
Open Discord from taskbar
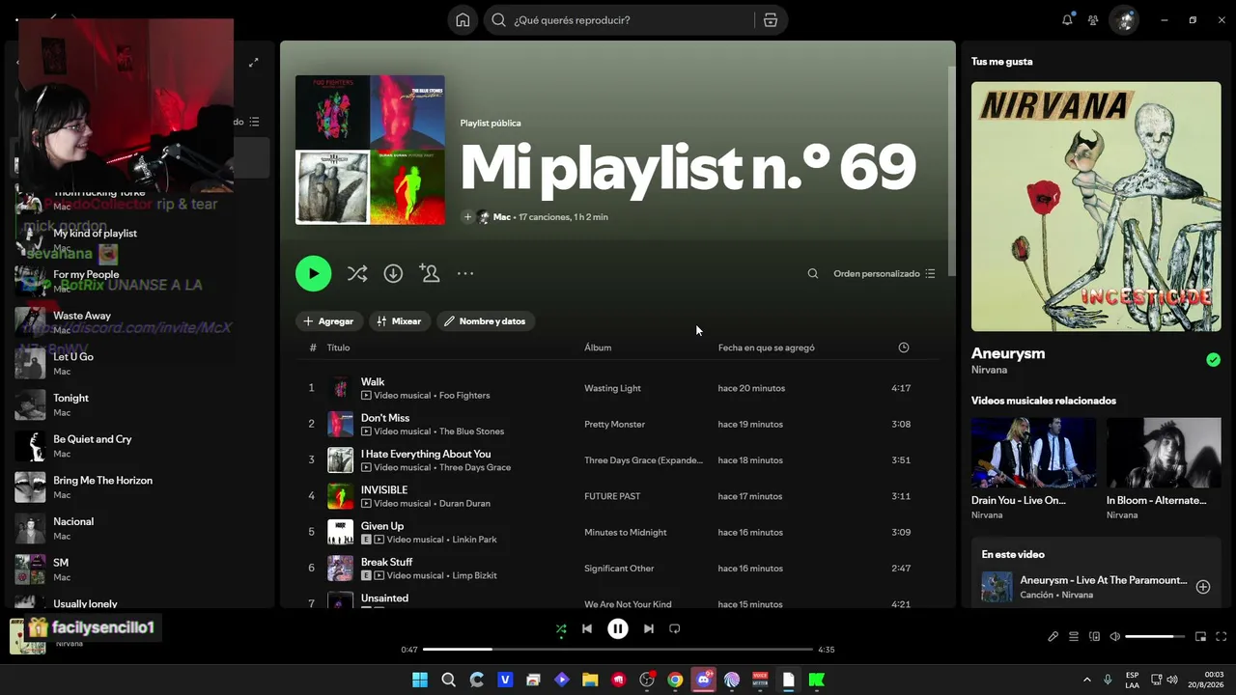(704, 680)
